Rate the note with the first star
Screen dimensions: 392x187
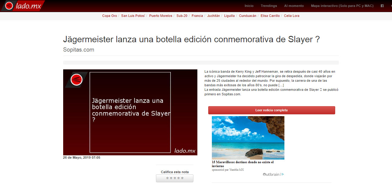(167, 178)
